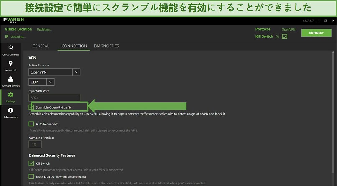The image size is (337, 186).
Task: Minimize the IPVanish window
Action: click(x=318, y=20)
